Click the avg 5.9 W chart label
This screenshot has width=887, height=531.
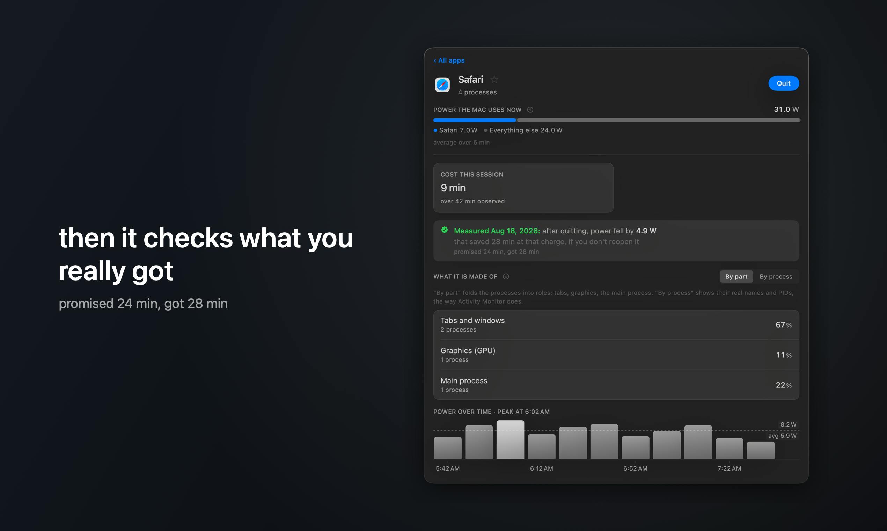point(782,436)
